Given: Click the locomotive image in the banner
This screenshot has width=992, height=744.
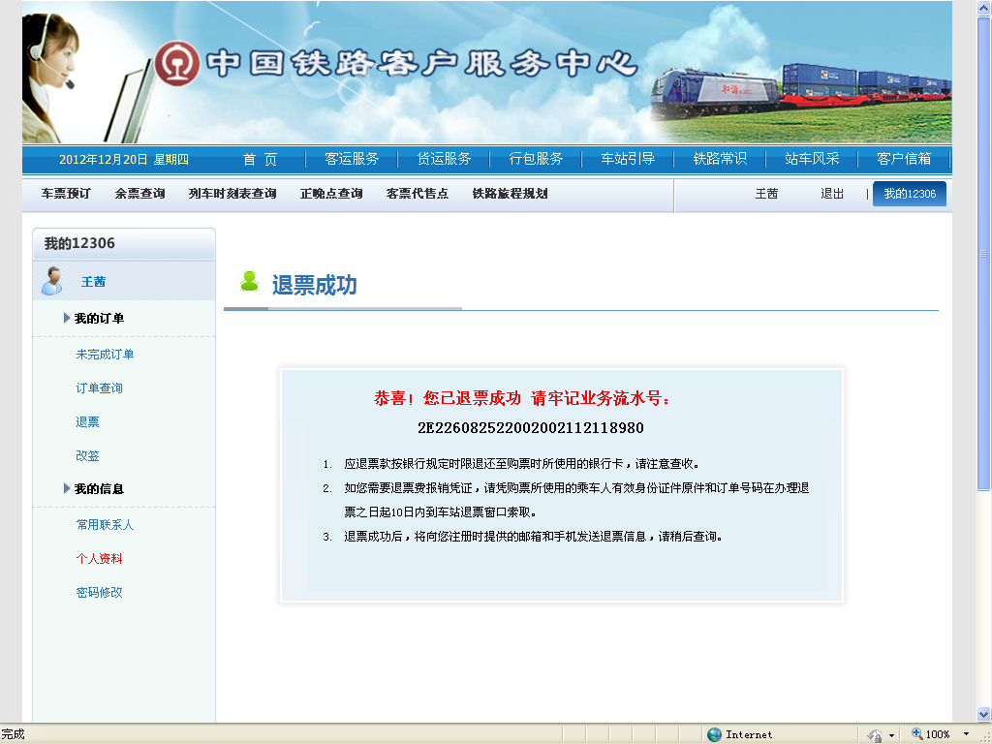Looking at the screenshot, I should click(716, 94).
